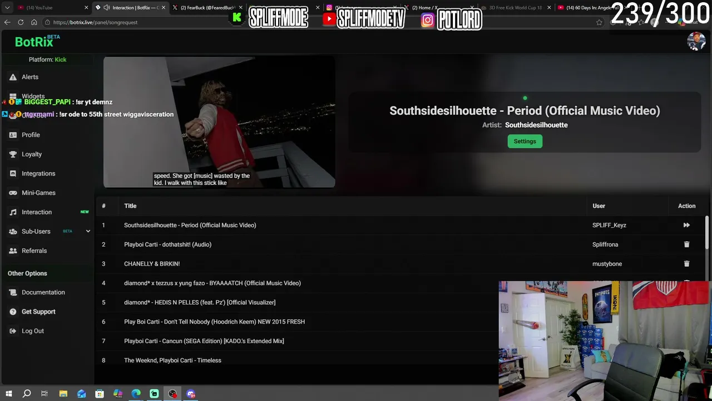Open the browser tab list dropdown
Screen dimensions: 712x401
[7, 8]
